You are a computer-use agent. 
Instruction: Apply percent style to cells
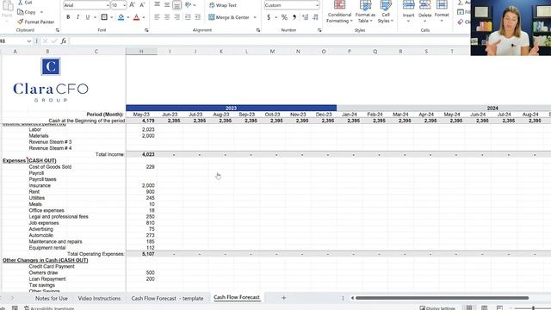point(284,17)
